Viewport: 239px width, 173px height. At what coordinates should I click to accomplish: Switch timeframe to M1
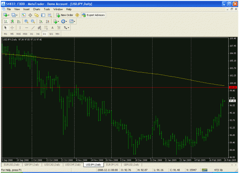(5, 34)
